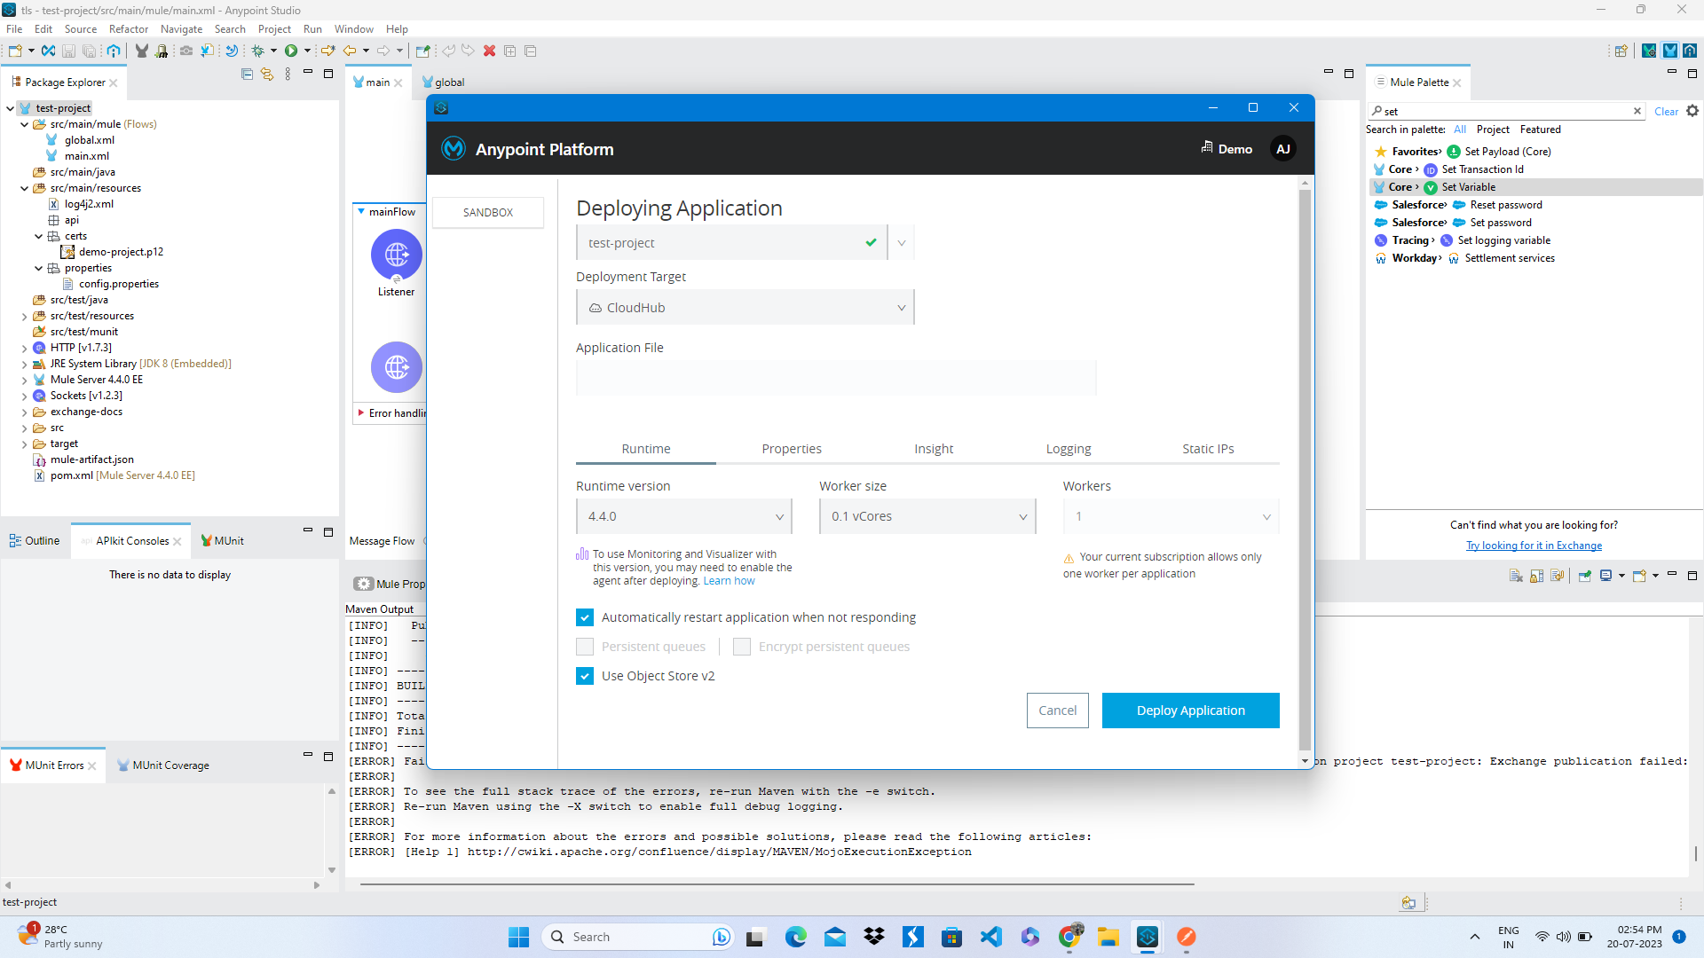Image resolution: width=1704 pixels, height=958 pixels.
Task: Open the test-project application name dropdown arrow
Action: point(902,242)
